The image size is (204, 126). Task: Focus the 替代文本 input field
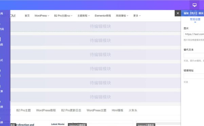coord(194,56)
